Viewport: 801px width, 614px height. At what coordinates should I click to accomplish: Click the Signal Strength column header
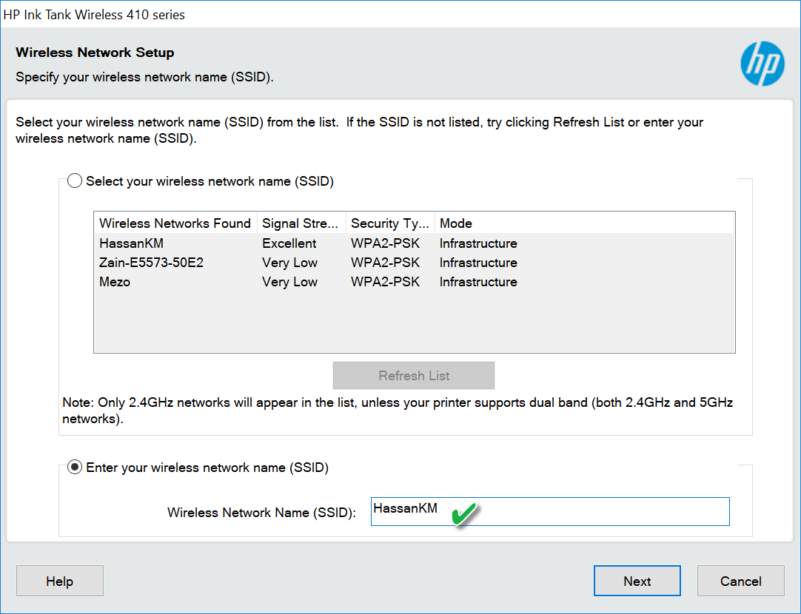point(301,223)
